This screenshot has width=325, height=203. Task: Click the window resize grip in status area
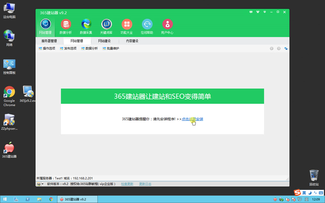[287, 179]
